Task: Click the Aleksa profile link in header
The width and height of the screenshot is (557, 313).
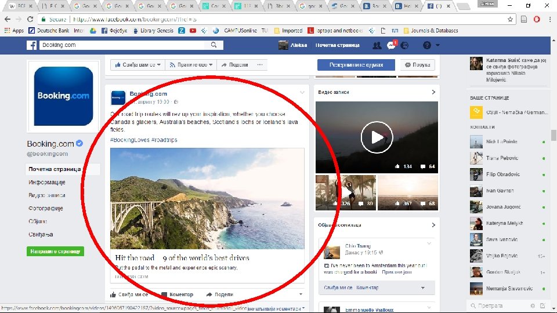Action: click(x=292, y=45)
